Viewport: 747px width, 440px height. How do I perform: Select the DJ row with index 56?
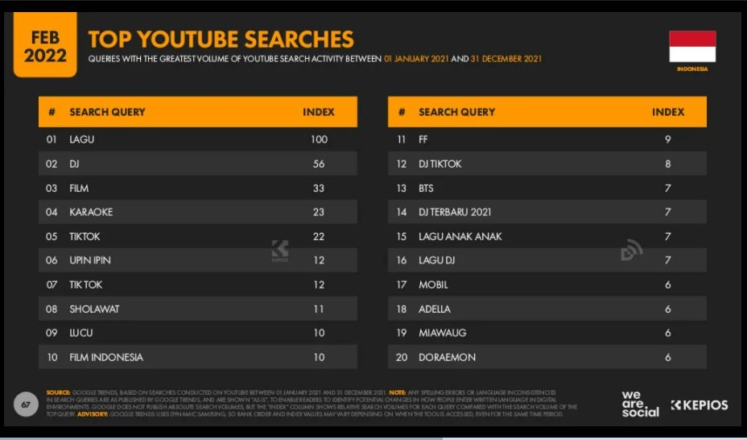coord(198,164)
